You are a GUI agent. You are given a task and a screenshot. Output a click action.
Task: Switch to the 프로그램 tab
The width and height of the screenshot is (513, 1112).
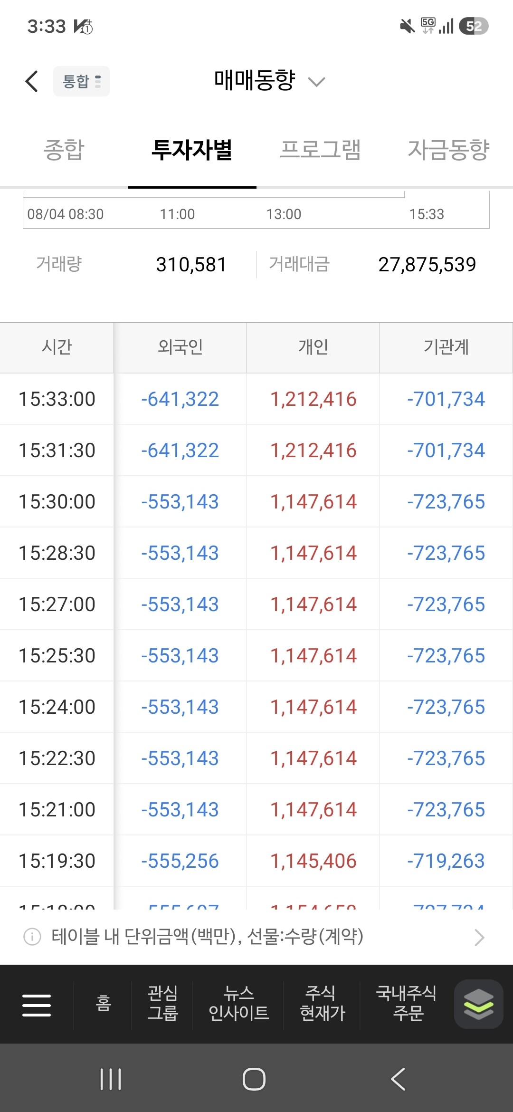coord(321,150)
